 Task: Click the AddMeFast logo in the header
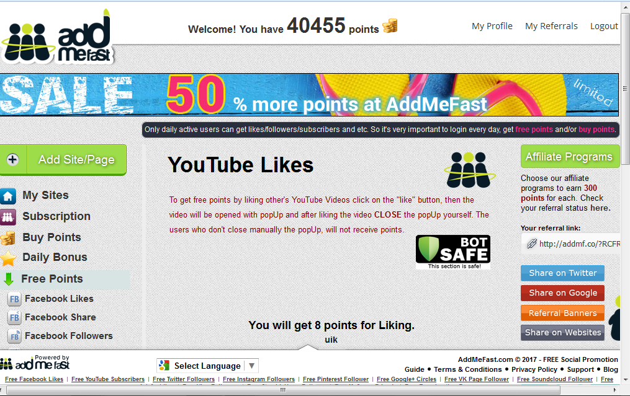coord(57,38)
